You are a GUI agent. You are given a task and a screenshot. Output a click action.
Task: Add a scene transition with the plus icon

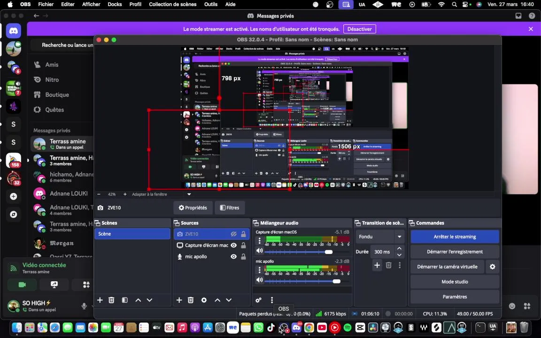[x=377, y=265]
